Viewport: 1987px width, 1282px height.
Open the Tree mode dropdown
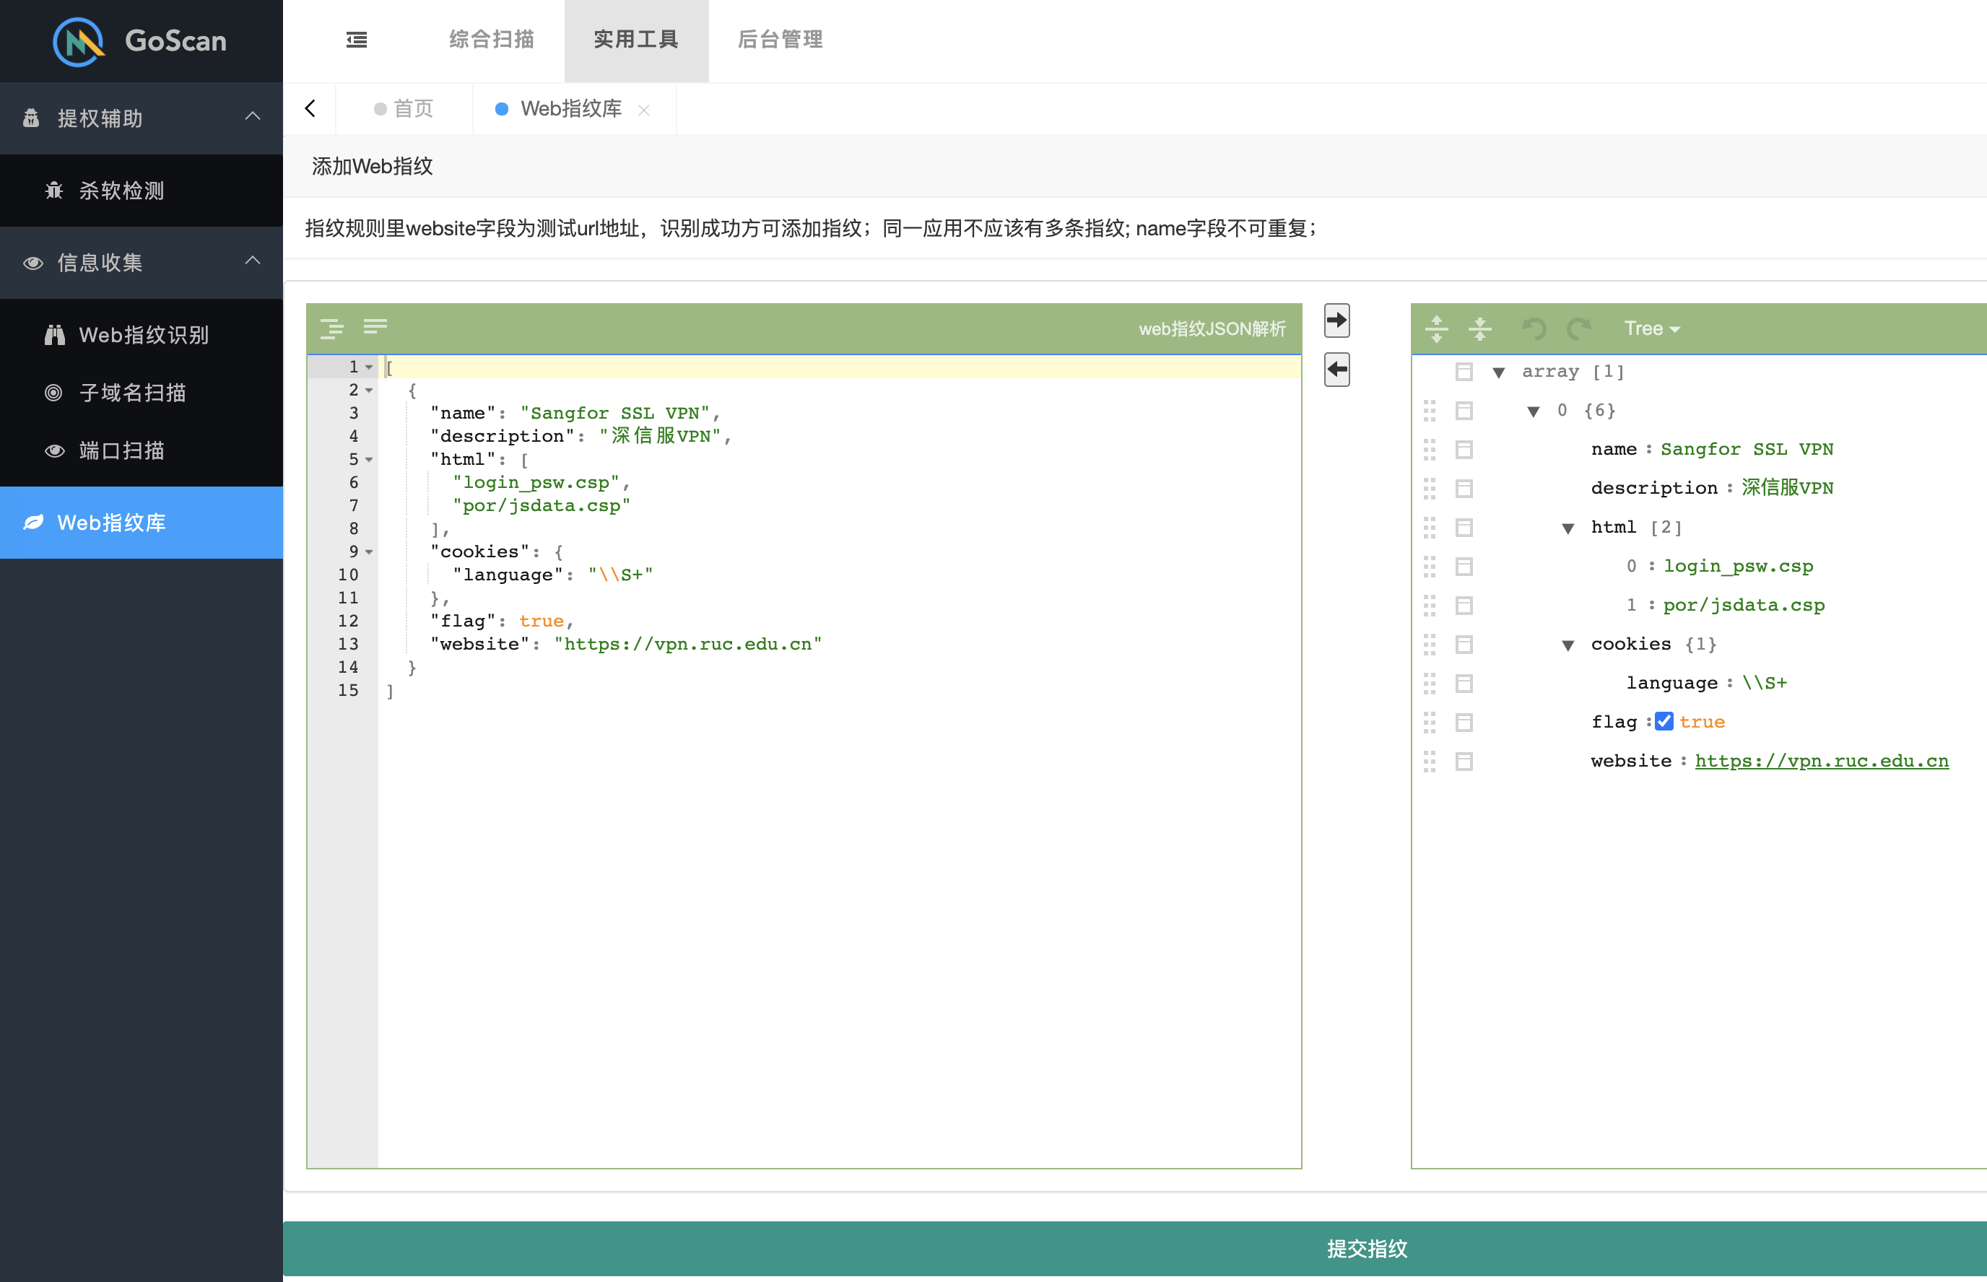1651,329
